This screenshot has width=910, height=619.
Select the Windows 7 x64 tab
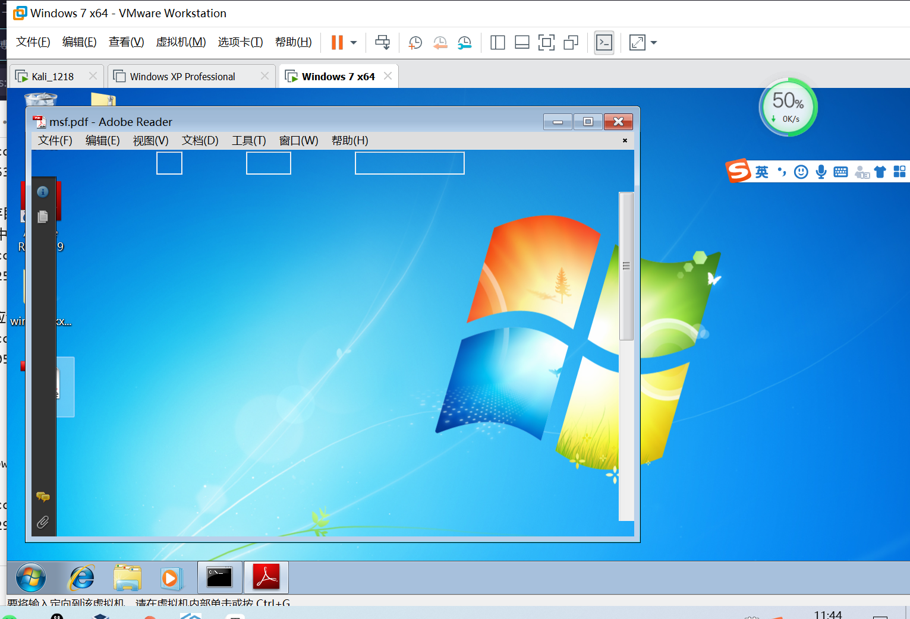tap(338, 77)
